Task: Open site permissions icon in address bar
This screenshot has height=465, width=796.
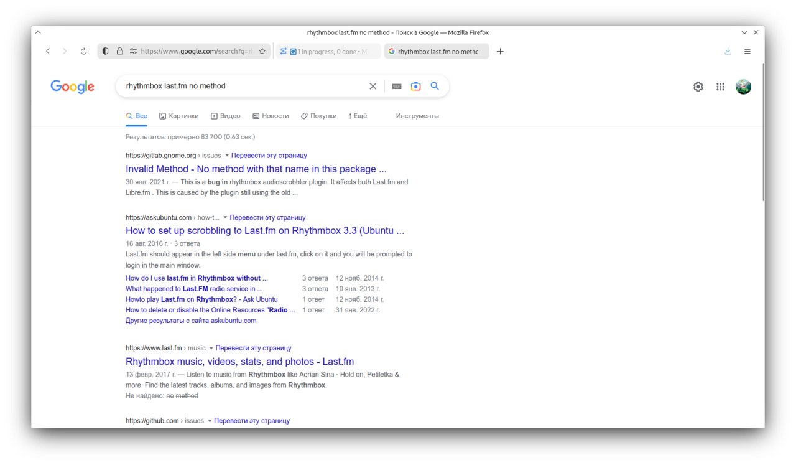Action: (133, 52)
